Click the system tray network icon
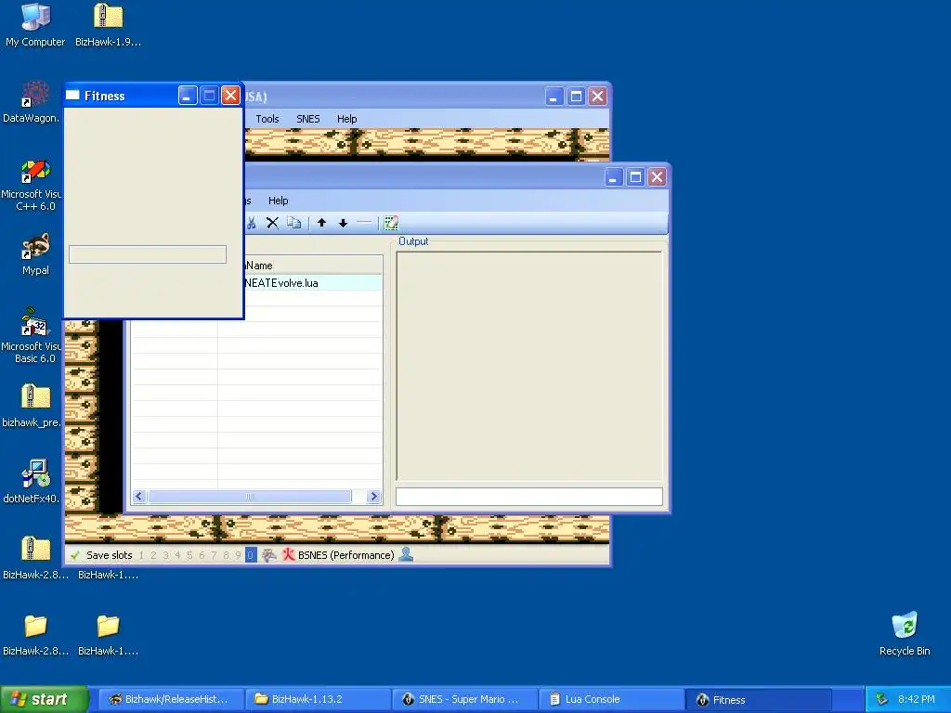951x713 pixels. coord(882,700)
